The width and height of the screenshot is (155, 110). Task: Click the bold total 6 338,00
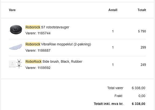(x=138, y=104)
